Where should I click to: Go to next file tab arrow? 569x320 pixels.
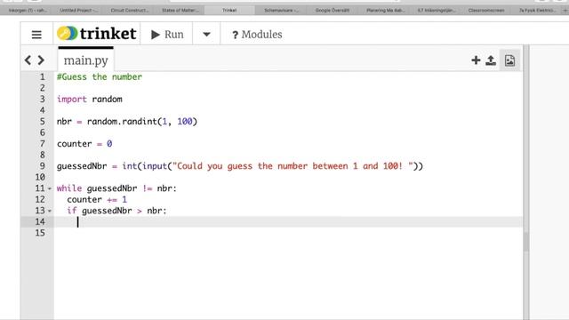pyautogui.click(x=41, y=60)
